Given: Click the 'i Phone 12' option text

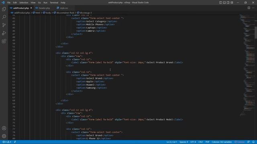Looking at the screenshot, I should coord(93,138).
